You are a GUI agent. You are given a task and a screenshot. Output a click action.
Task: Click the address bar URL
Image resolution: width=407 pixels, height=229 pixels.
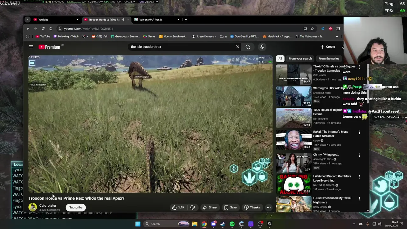click(88, 29)
